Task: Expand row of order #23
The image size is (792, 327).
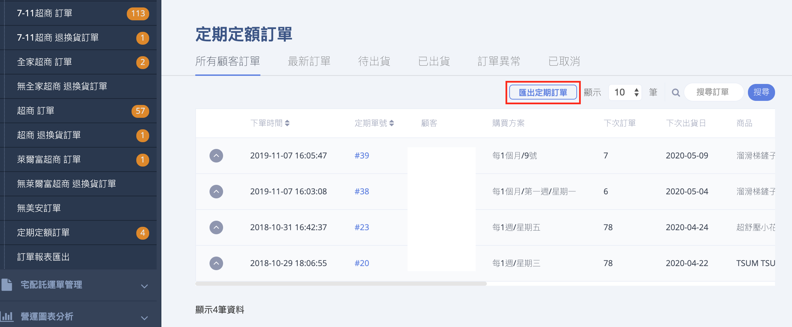Action: [216, 227]
